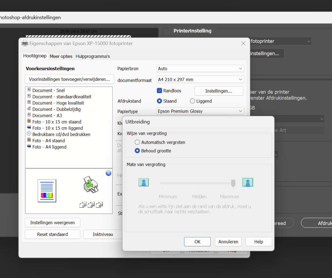Expand the documentformaat A4 dropdown
The width and height of the screenshot is (332, 278).
(x=200, y=80)
